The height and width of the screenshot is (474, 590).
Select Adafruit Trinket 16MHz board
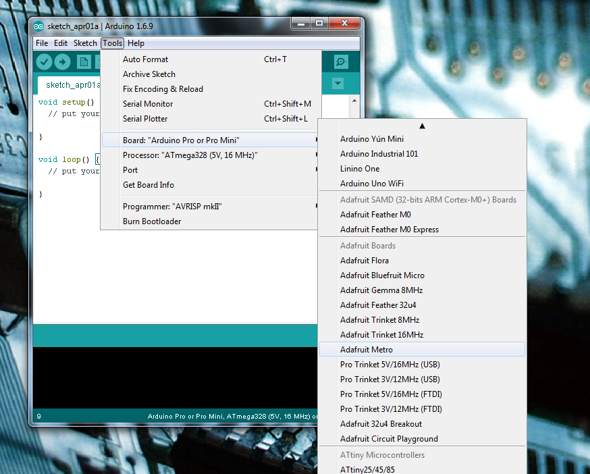(422, 335)
